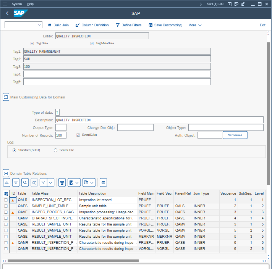Open the filter options dropdown arrow
Screen dimensions: 272x269
pos(51,182)
